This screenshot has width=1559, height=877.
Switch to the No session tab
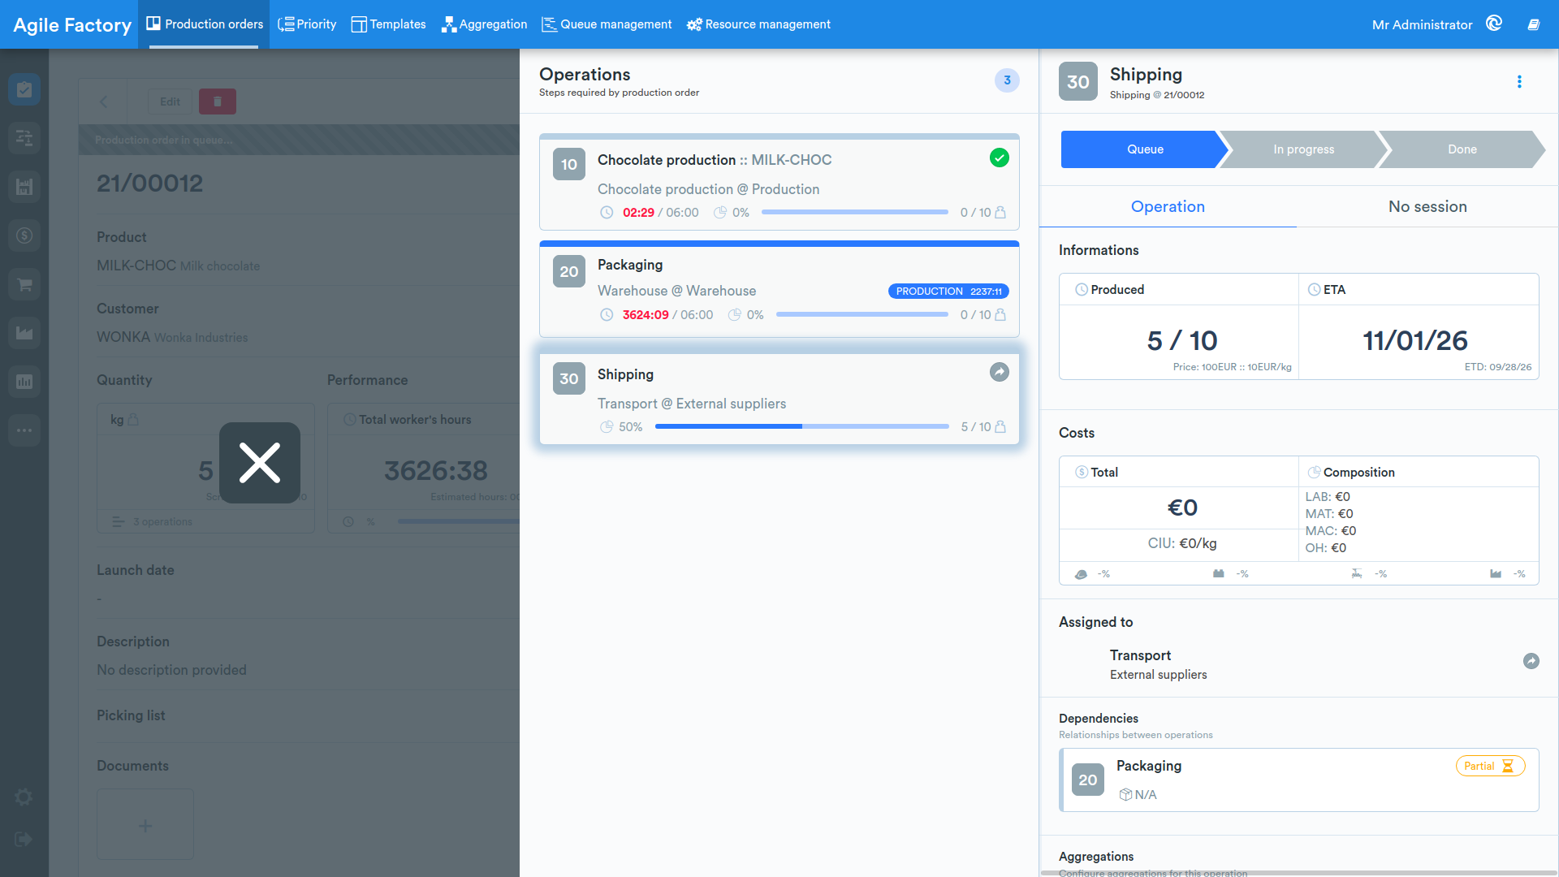[1427, 206]
